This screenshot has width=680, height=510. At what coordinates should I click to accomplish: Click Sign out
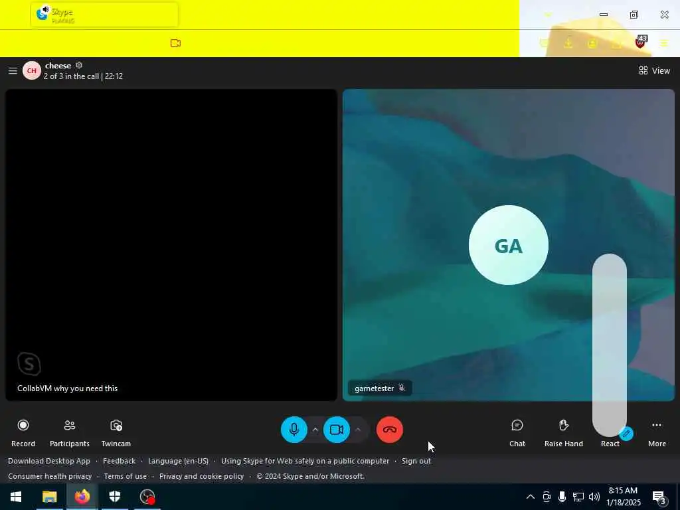416,461
